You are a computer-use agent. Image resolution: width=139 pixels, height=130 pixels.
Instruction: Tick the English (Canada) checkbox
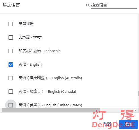(11, 92)
